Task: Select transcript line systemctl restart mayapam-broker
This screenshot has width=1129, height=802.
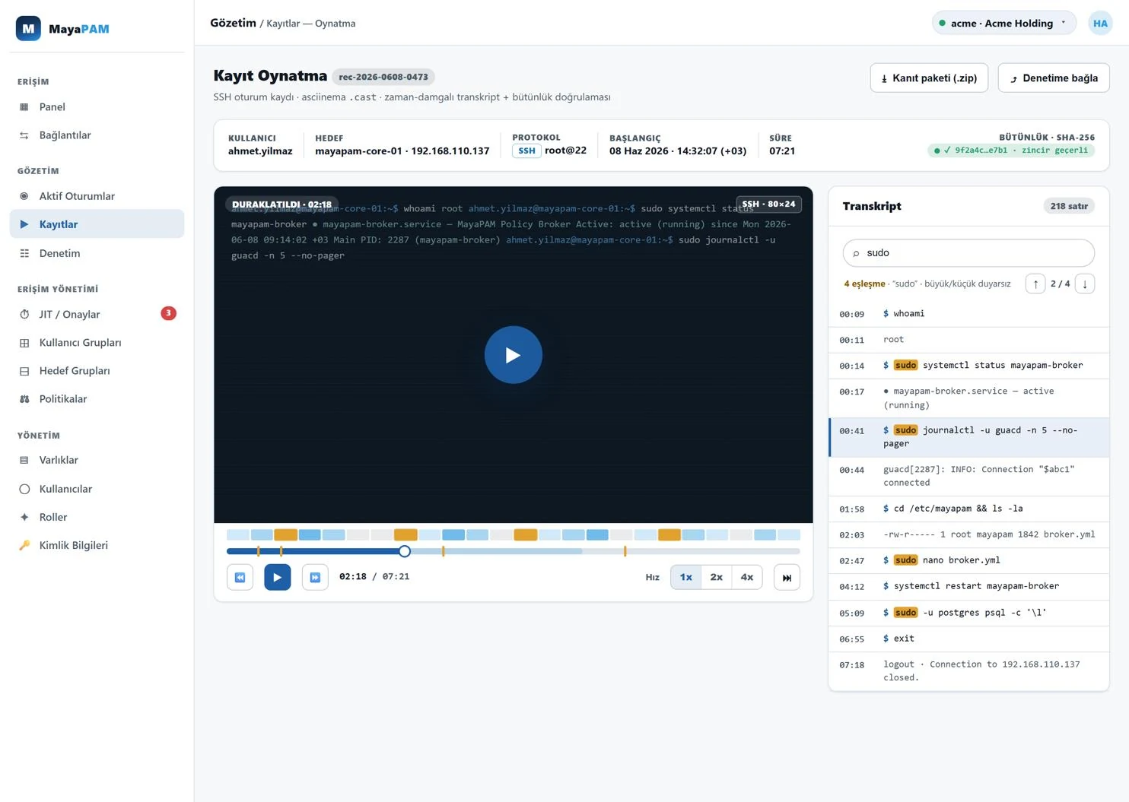Action: [x=968, y=586]
